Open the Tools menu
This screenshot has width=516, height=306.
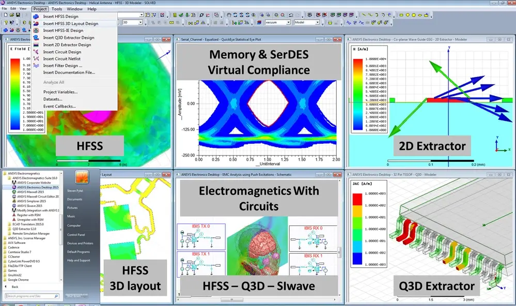pyautogui.click(x=57, y=9)
